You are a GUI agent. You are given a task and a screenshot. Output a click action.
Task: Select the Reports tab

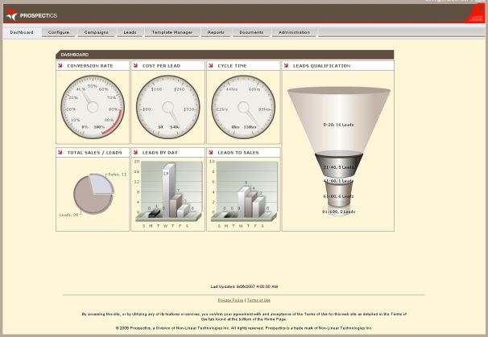pos(216,32)
